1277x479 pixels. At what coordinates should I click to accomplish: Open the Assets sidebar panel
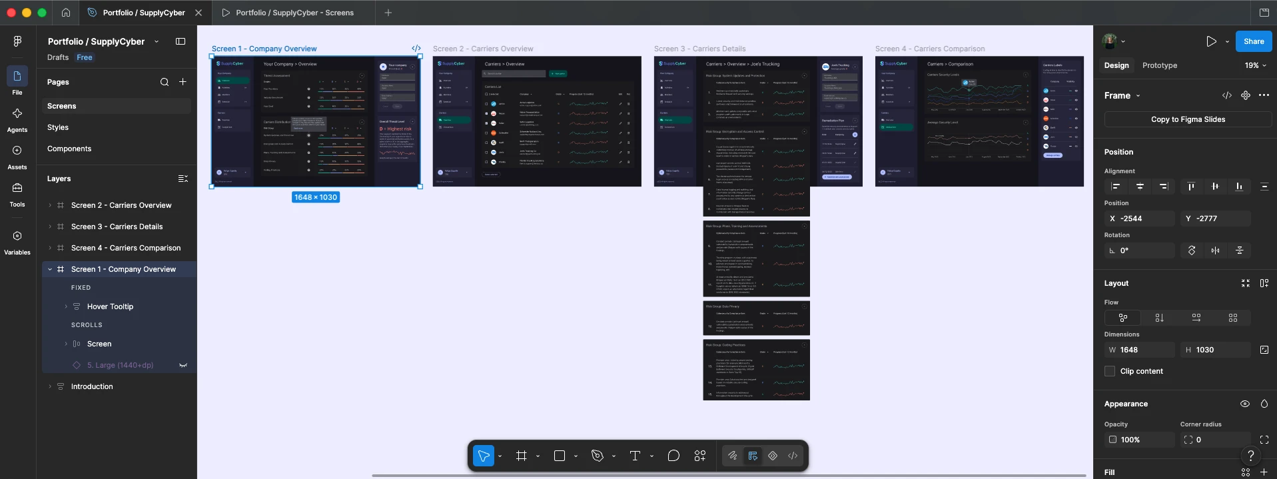click(17, 151)
